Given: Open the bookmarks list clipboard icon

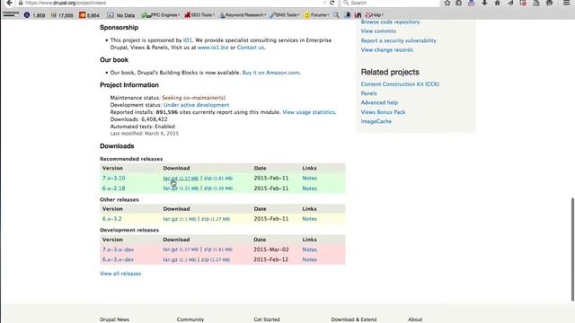Looking at the screenshot, I should (x=459, y=3).
